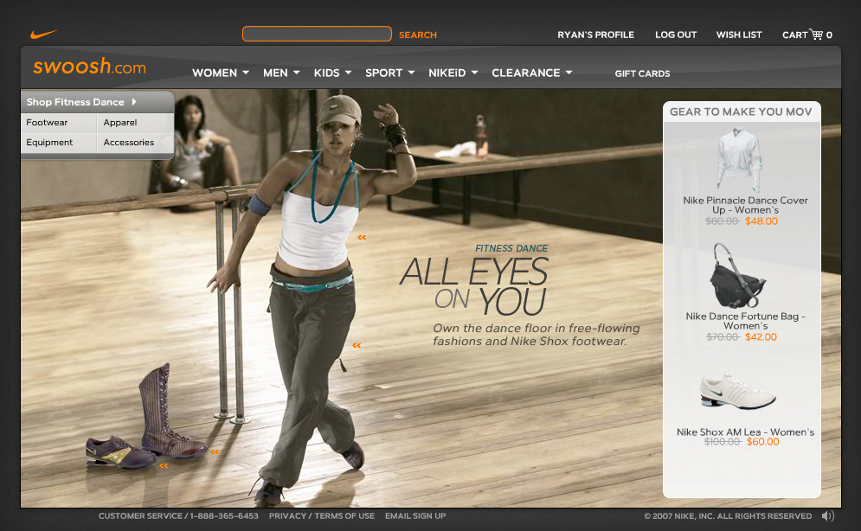Open Nike Dance Fortune Bag product name
Image resolution: width=861 pixels, height=531 pixels.
[x=745, y=321]
